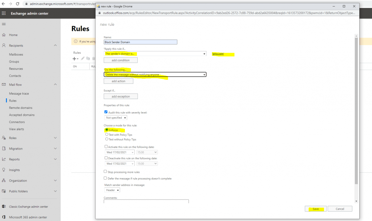Click the rule Name input field
Viewport: 372px width, 221px height.
(x=141, y=42)
